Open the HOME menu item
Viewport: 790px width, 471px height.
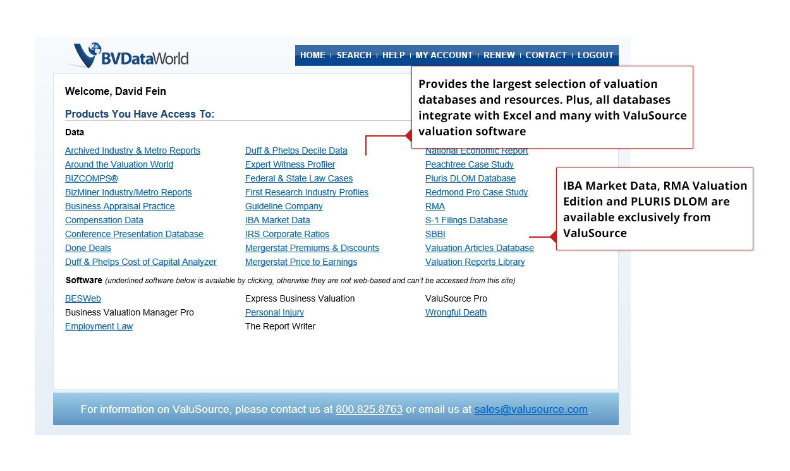click(x=313, y=55)
